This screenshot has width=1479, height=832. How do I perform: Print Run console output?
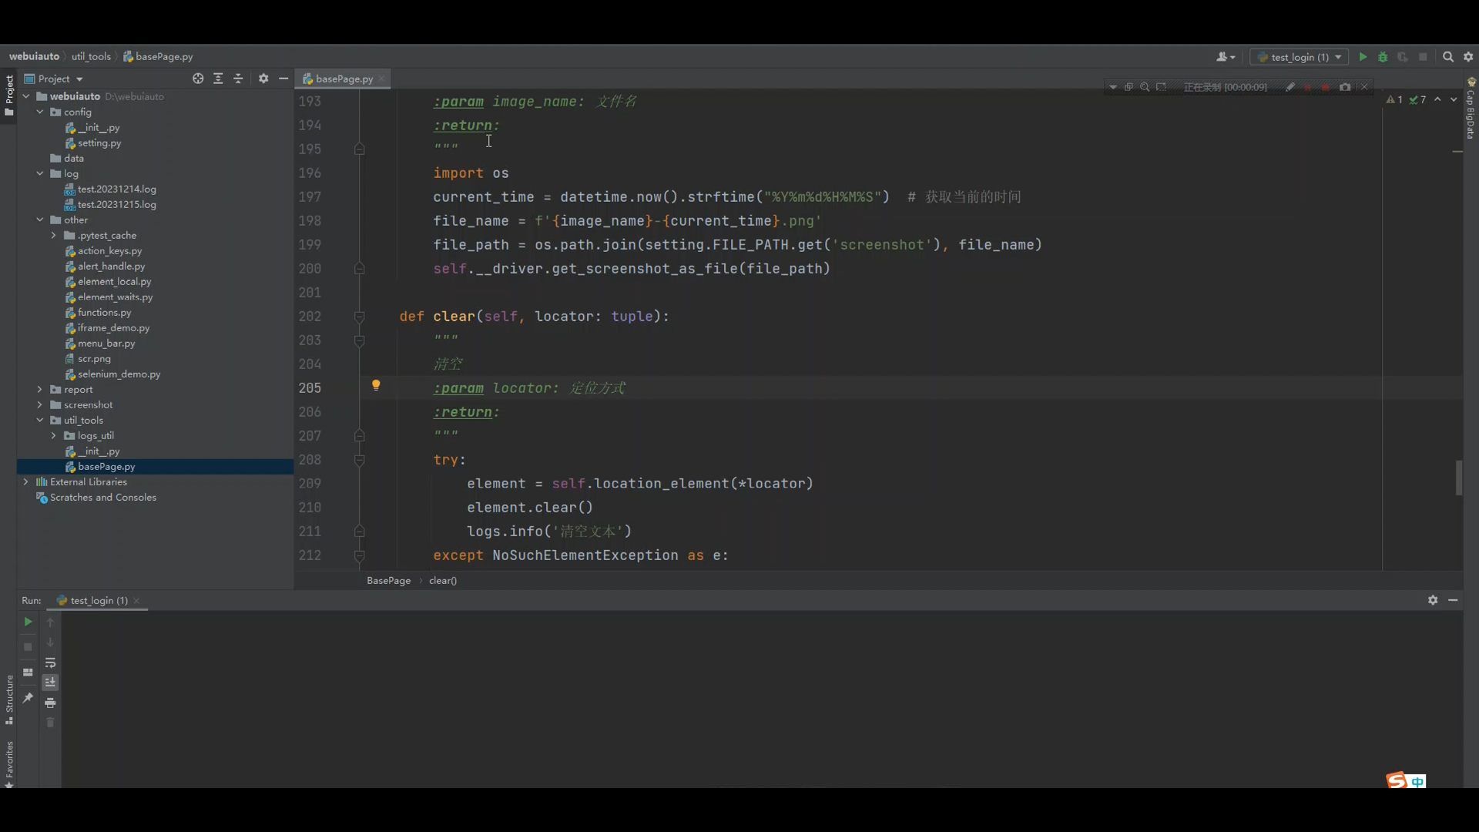[50, 703]
